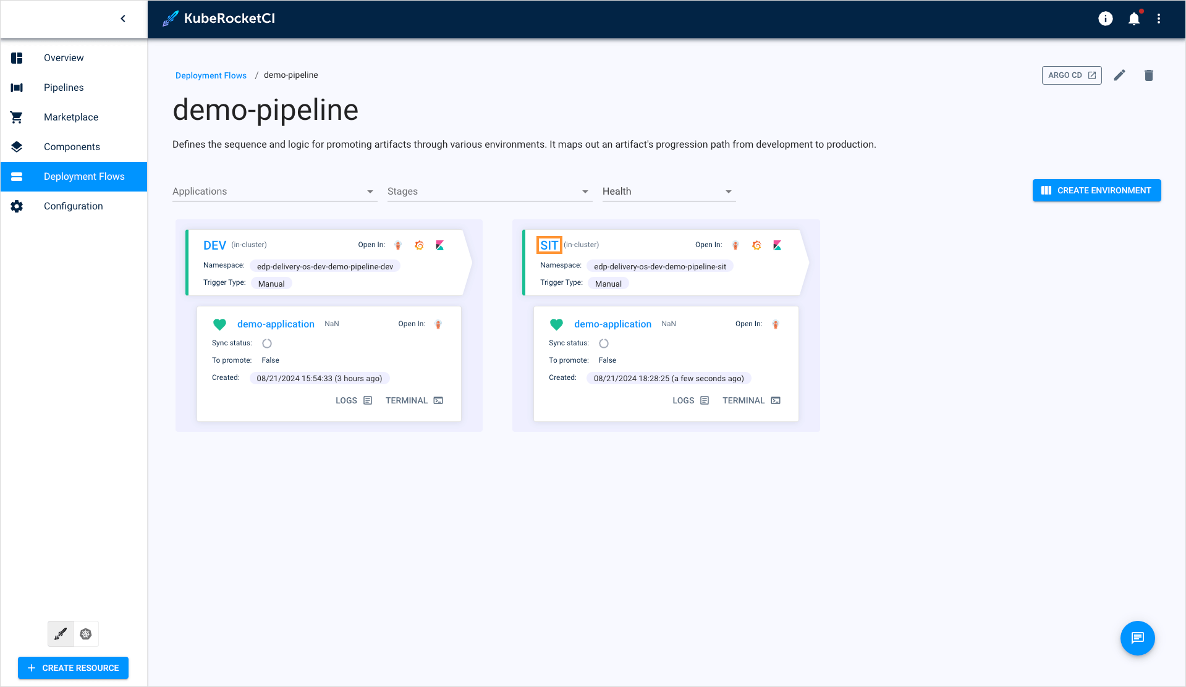Open the three-dot options menu
Viewport: 1186px width, 687px height.
click(1159, 19)
